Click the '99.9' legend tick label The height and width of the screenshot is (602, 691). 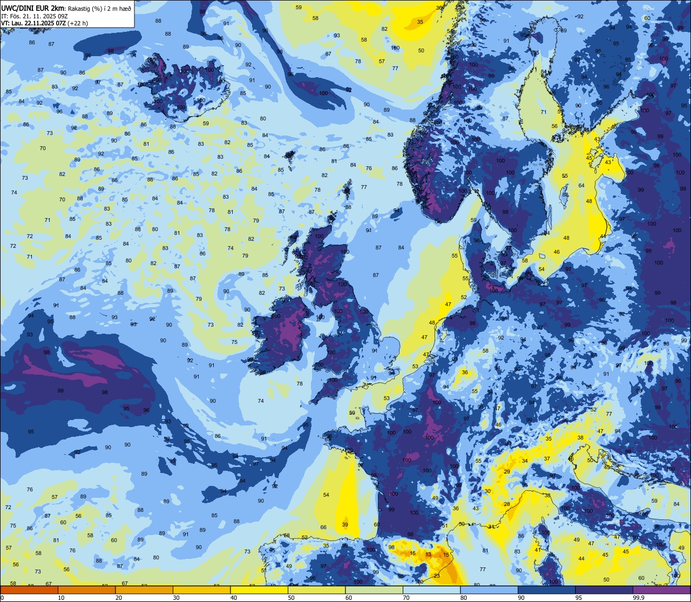(x=639, y=598)
